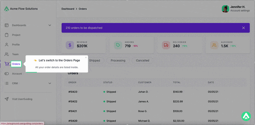Open Dashboards sidebar icon
The image size is (255, 125).
click(6, 25)
